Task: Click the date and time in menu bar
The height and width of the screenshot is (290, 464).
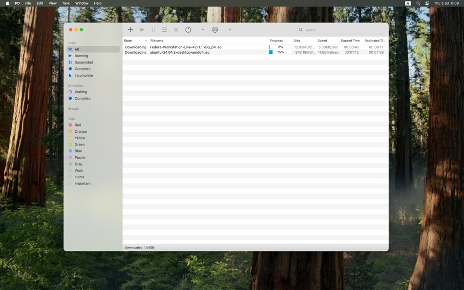Action: (x=446, y=3)
